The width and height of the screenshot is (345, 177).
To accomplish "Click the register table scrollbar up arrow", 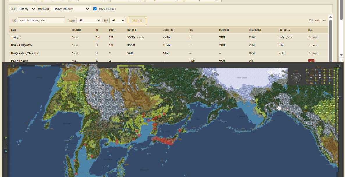I will [x=330, y=17].
